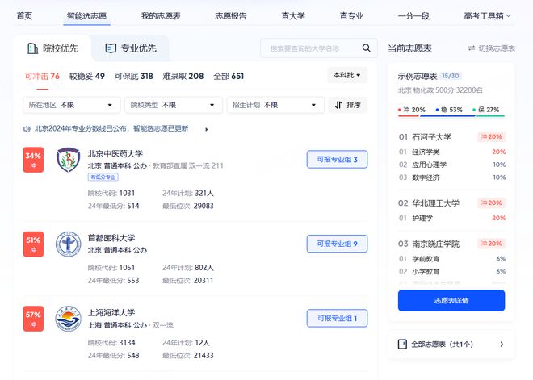Click 学前教育 major row
Image resolution: width=533 pixels, height=380 pixels.
(451, 259)
